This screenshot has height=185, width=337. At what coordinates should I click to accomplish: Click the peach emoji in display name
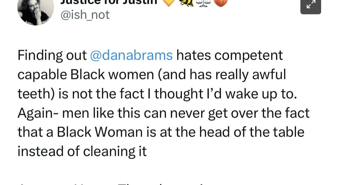tap(221, 3)
